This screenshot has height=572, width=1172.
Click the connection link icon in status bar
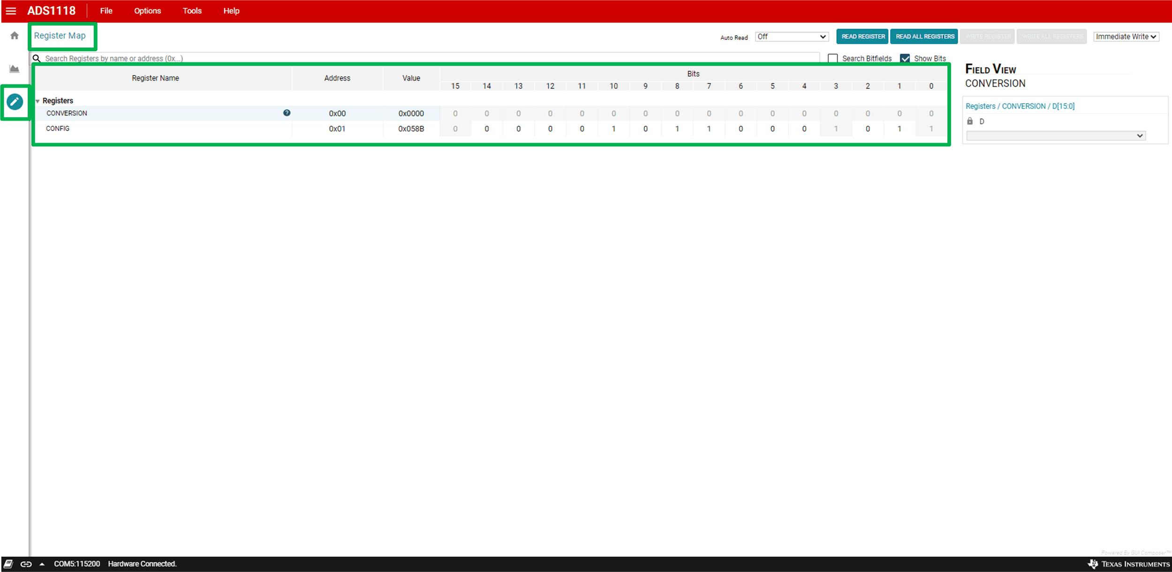(26, 564)
